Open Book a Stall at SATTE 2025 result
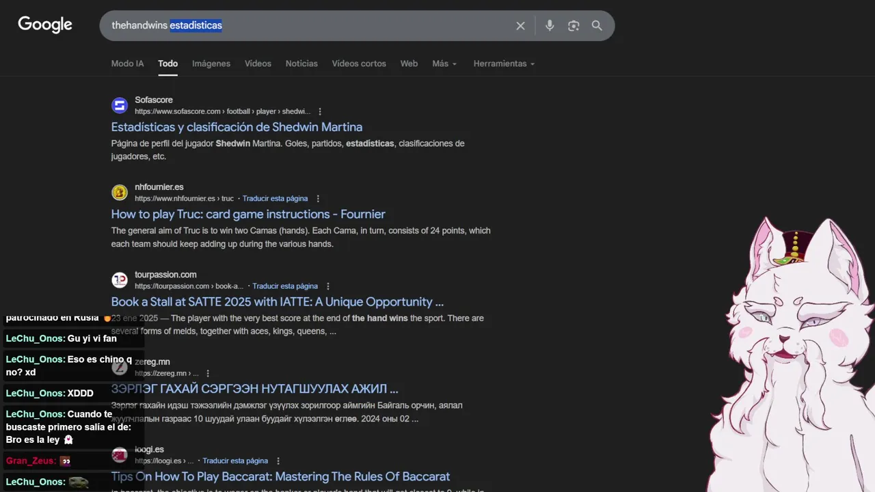The height and width of the screenshot is (492, 875). [278, 302]
